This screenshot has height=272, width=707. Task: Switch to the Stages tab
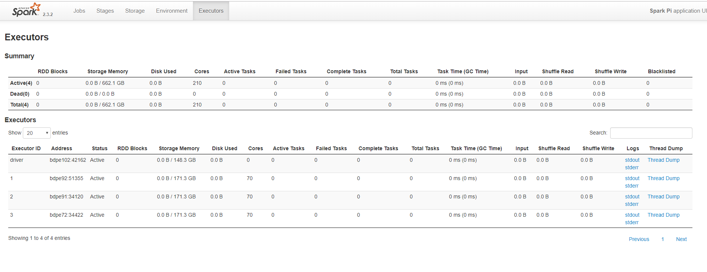pyautogui.click(x=105, y=11)
